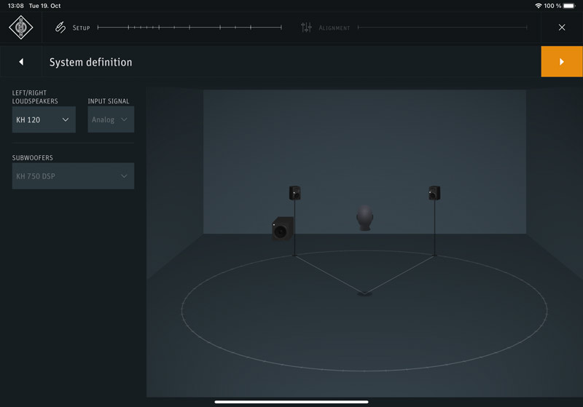Click the Alignment progress timeline
This screenshot has height=407, width=583.
click(442, 28)
